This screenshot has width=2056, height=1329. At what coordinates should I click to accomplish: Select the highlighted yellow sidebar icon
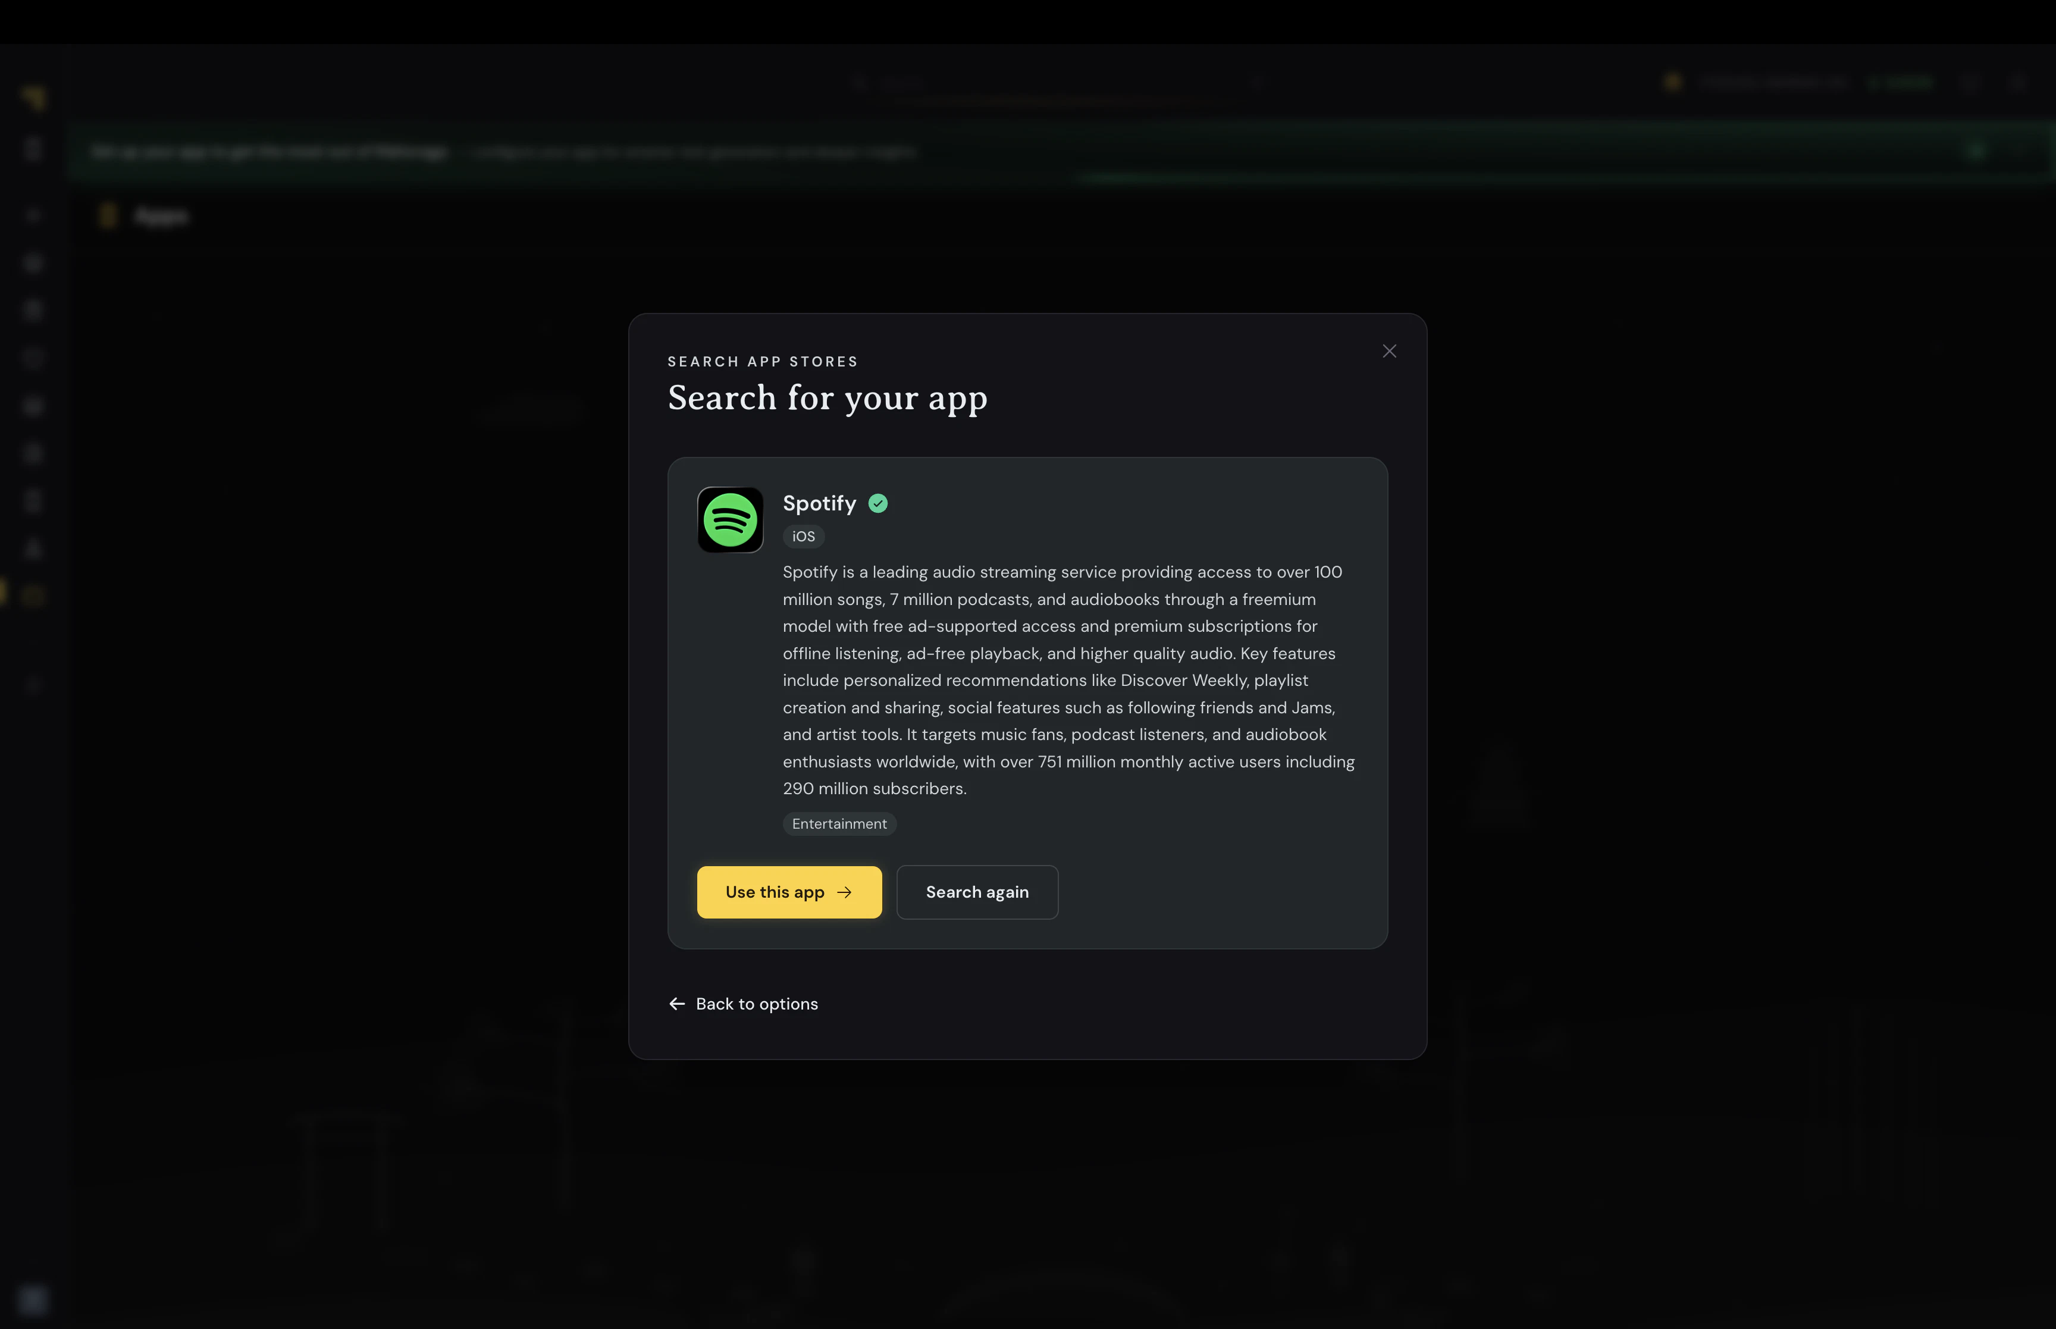pyautogui.click(x=33, y=594)
